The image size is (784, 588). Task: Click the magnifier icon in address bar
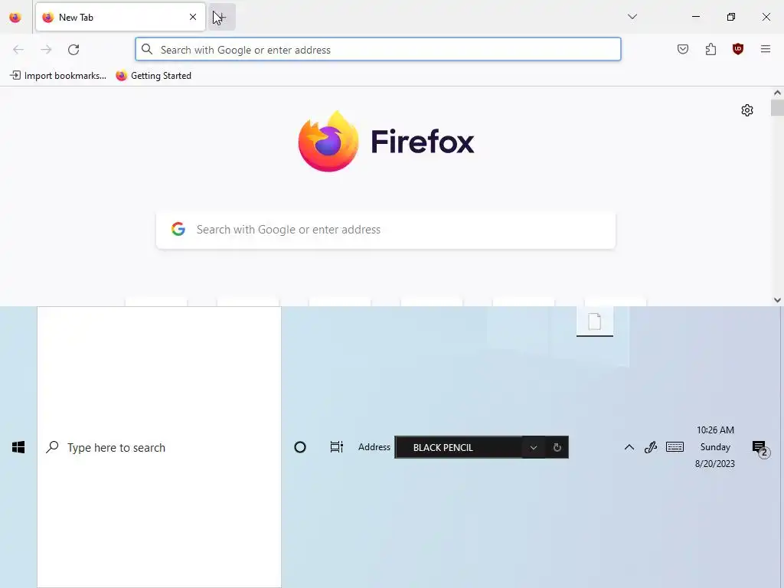pos(147,49)
